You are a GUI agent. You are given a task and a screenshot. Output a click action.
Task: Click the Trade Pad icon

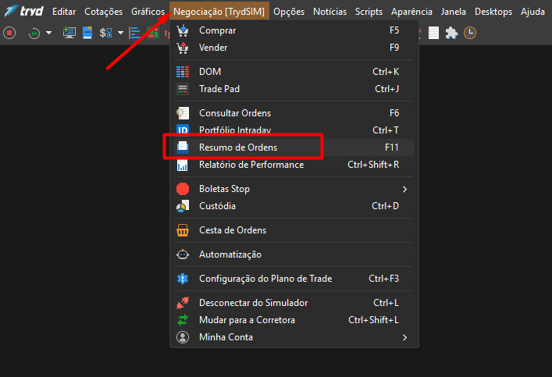(183, 89)
